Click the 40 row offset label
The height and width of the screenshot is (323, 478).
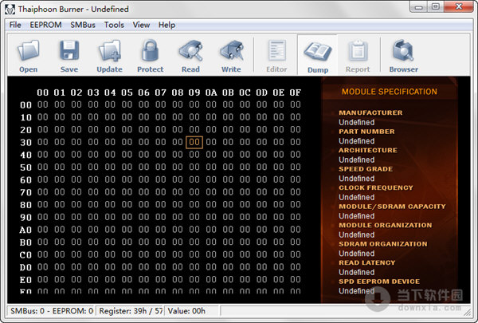pyautogui.click(x=26, y=155)
